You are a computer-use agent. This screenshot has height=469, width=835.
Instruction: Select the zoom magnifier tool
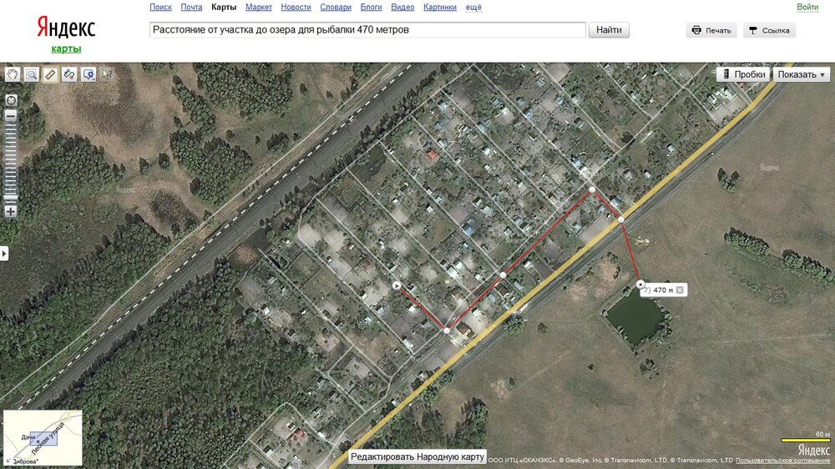pos(32,74)
